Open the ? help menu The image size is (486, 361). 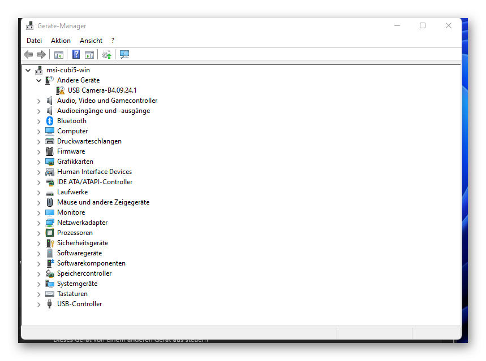pyautogui.click(x=113, y=41)
